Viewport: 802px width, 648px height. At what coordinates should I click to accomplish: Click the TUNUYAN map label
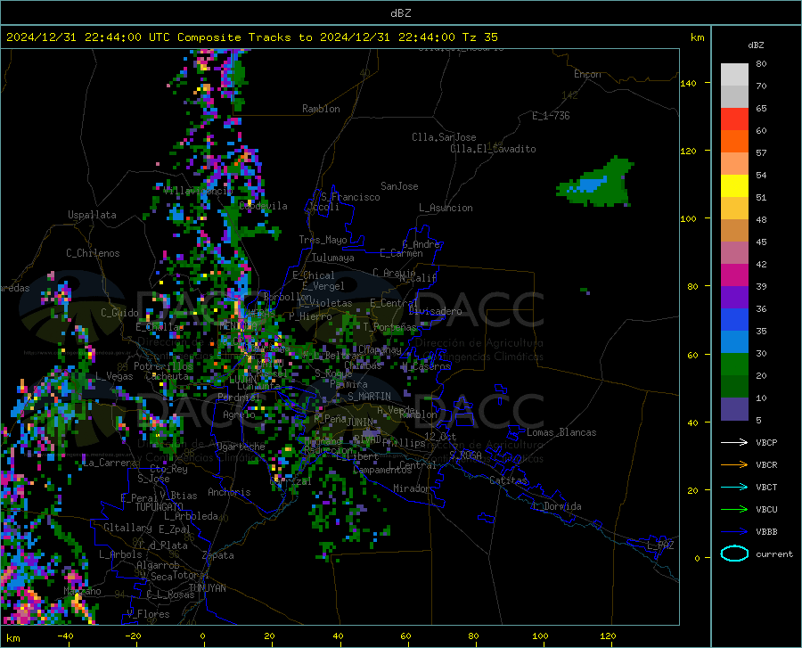click(207, 588)
